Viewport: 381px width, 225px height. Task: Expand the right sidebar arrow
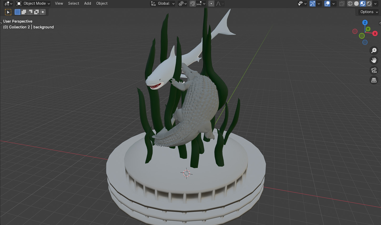[380, 23]
